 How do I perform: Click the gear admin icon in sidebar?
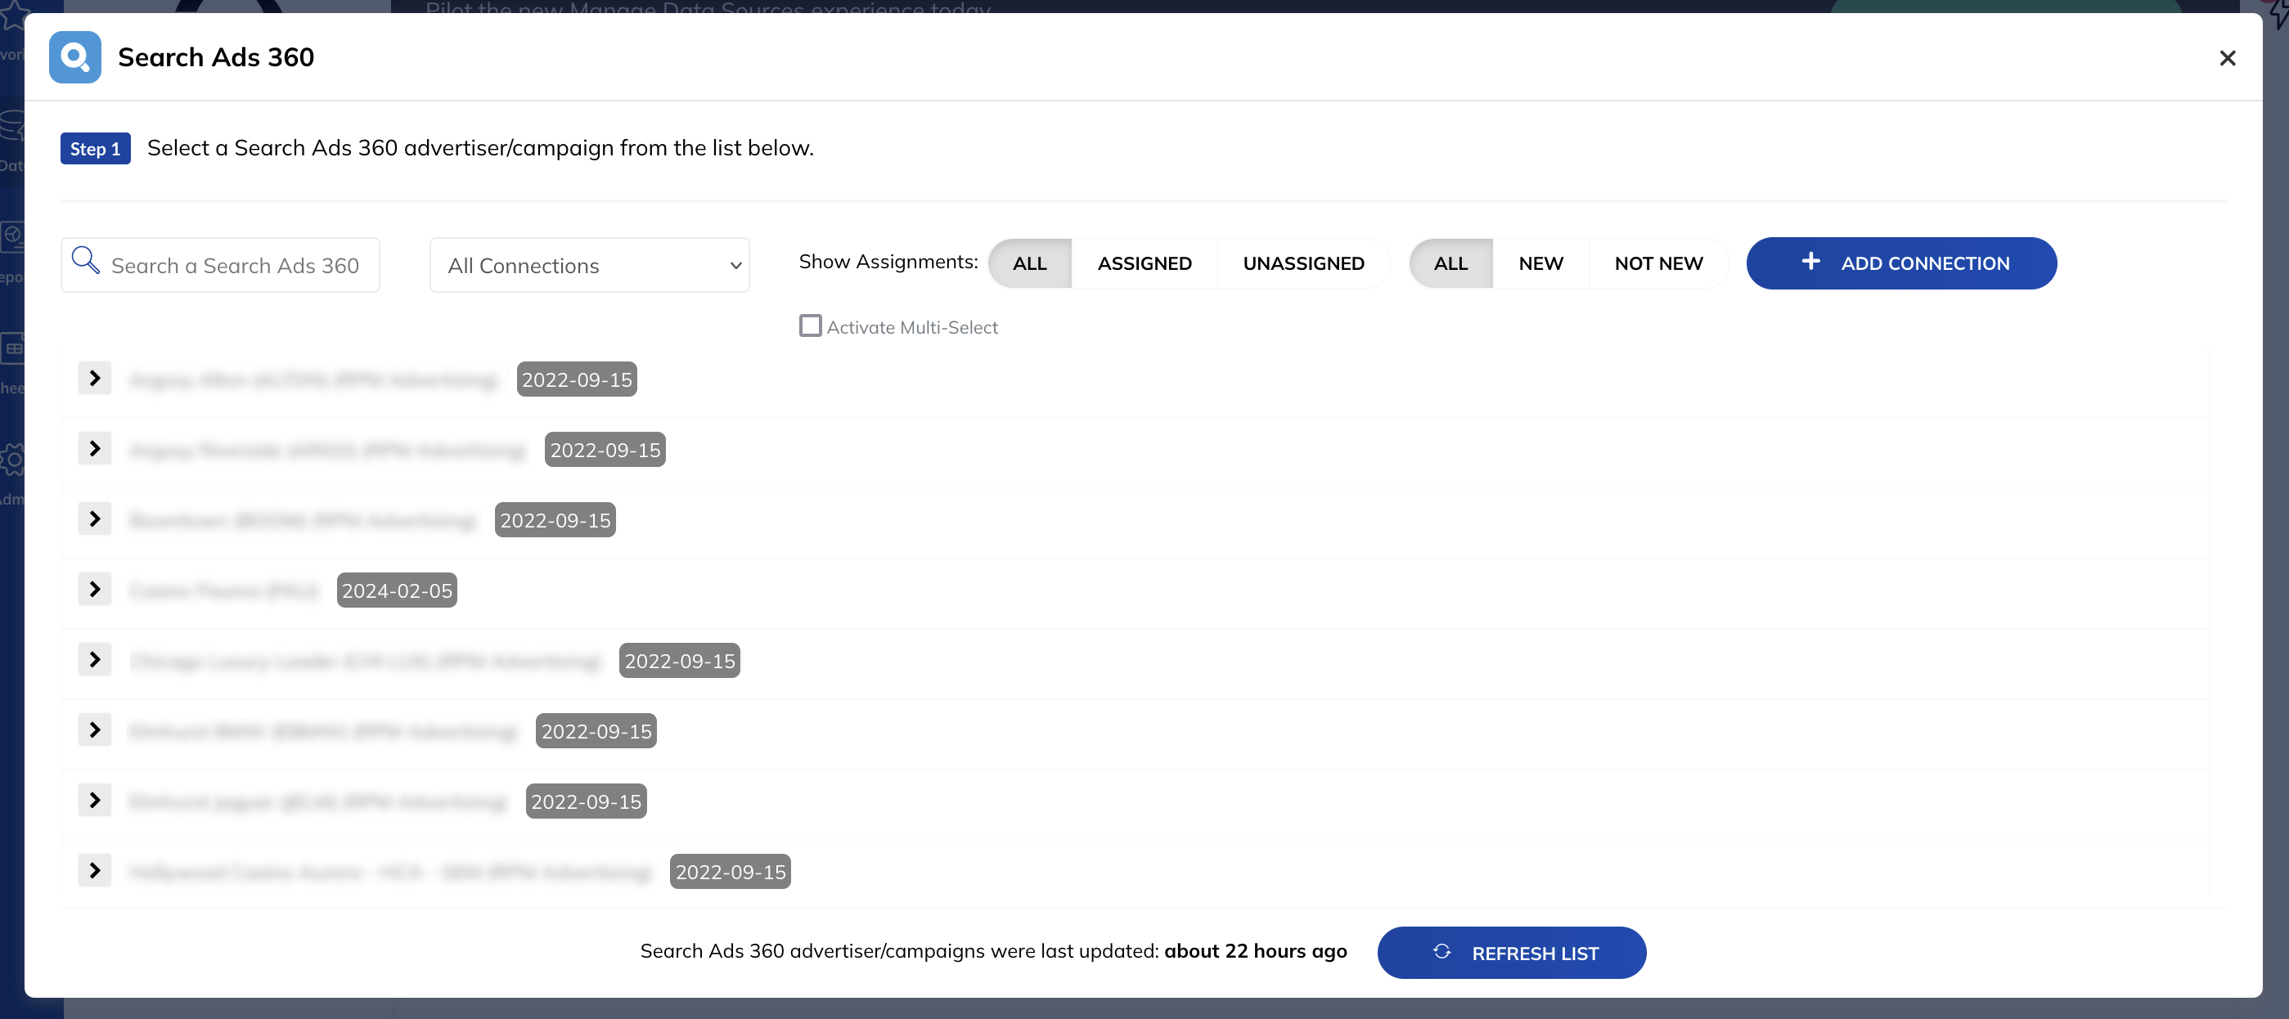click(x=11, y=460)
